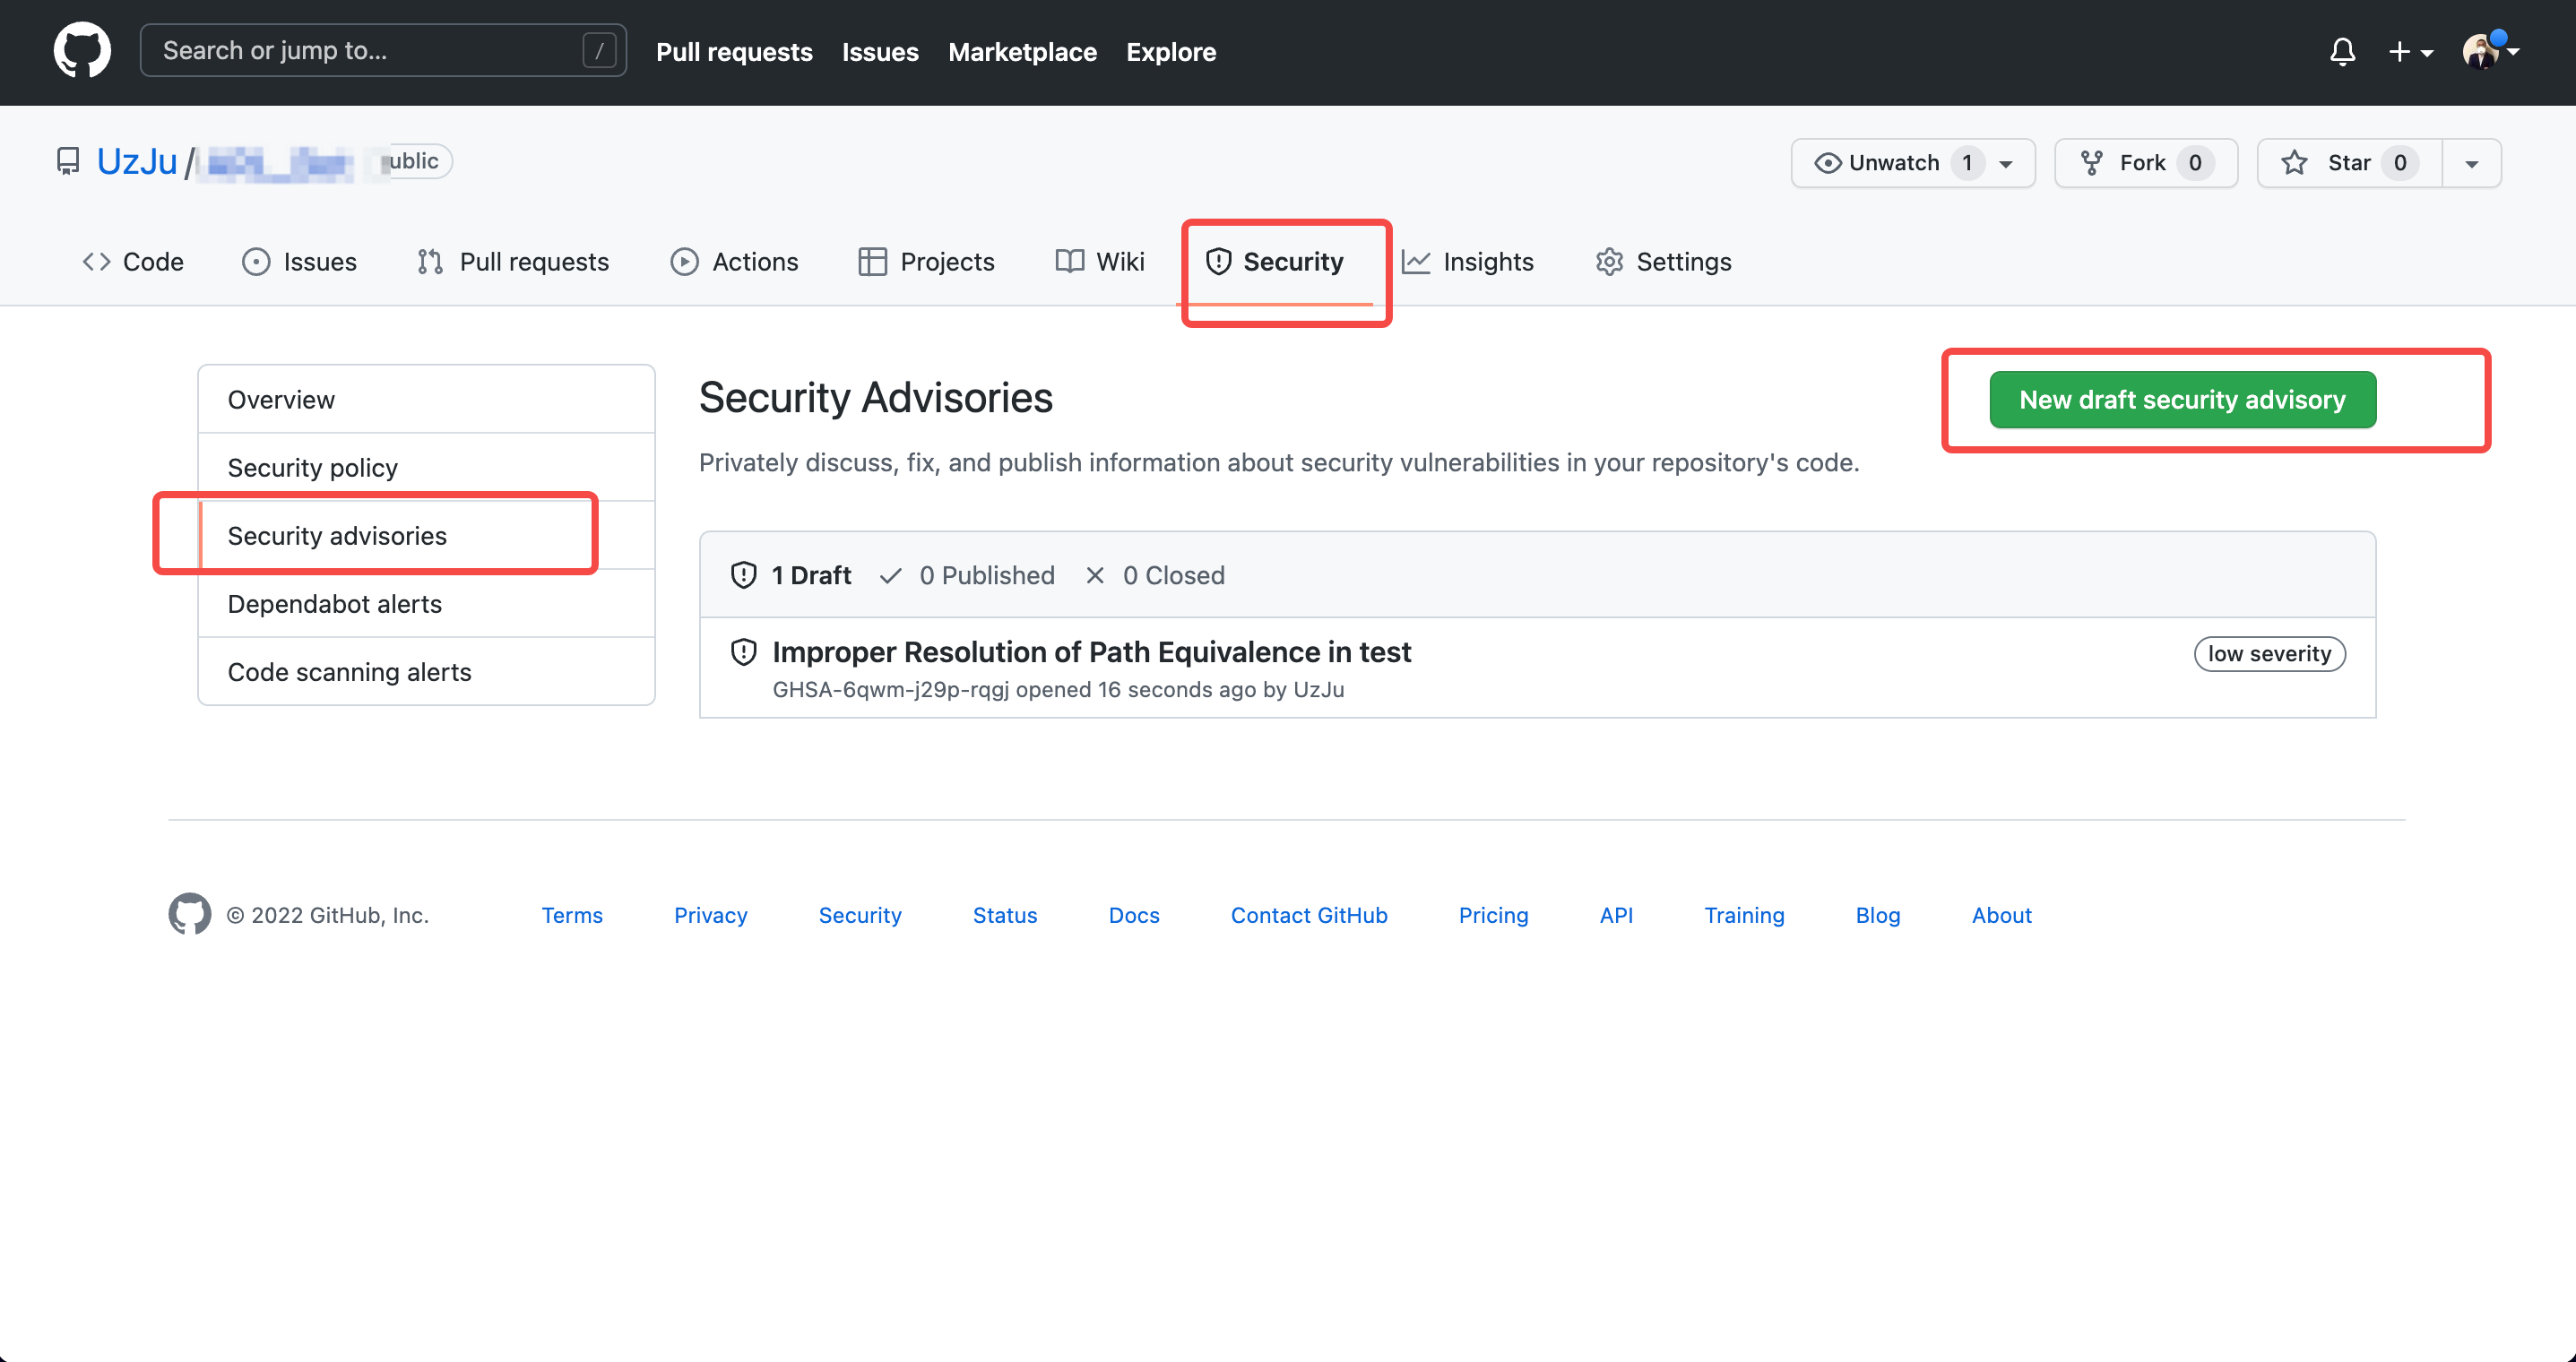
Task: Open the Actions tab
Action: point(735,261)
